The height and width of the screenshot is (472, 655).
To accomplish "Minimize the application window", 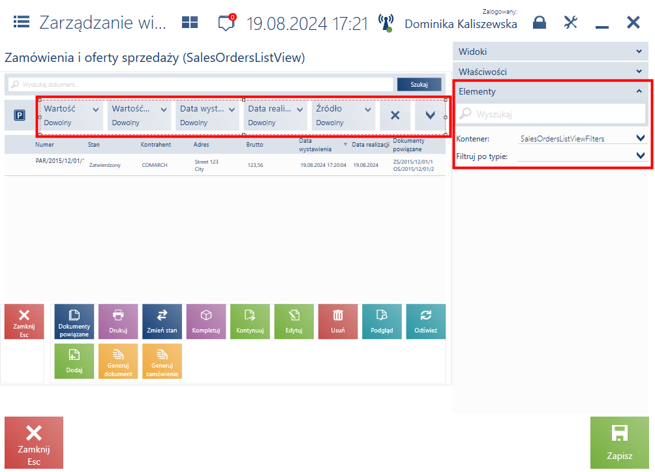I will pyautogui.click(x=602, y=27).
